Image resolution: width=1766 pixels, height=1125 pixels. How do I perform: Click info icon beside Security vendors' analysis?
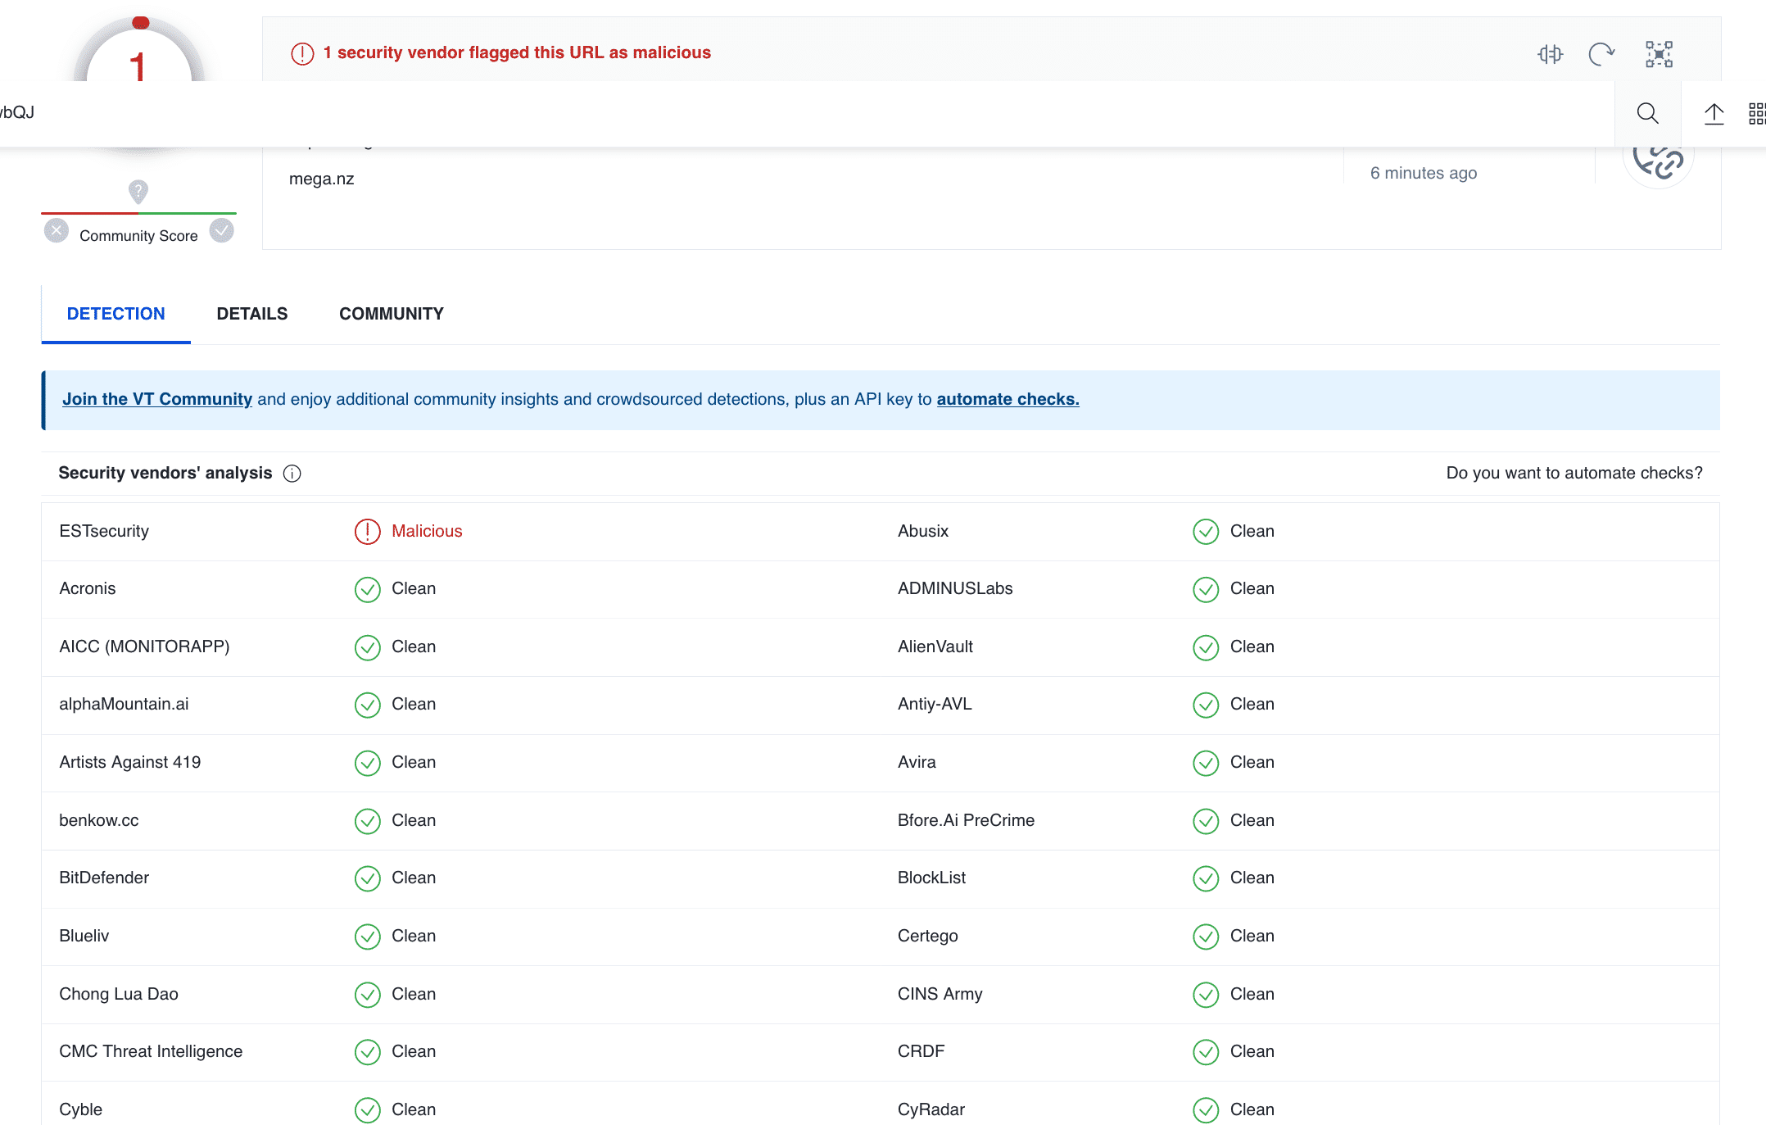coord(292,474)
